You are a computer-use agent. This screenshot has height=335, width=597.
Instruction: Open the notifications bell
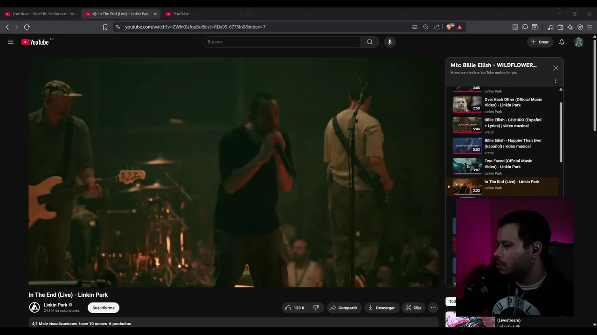(562, 42)
